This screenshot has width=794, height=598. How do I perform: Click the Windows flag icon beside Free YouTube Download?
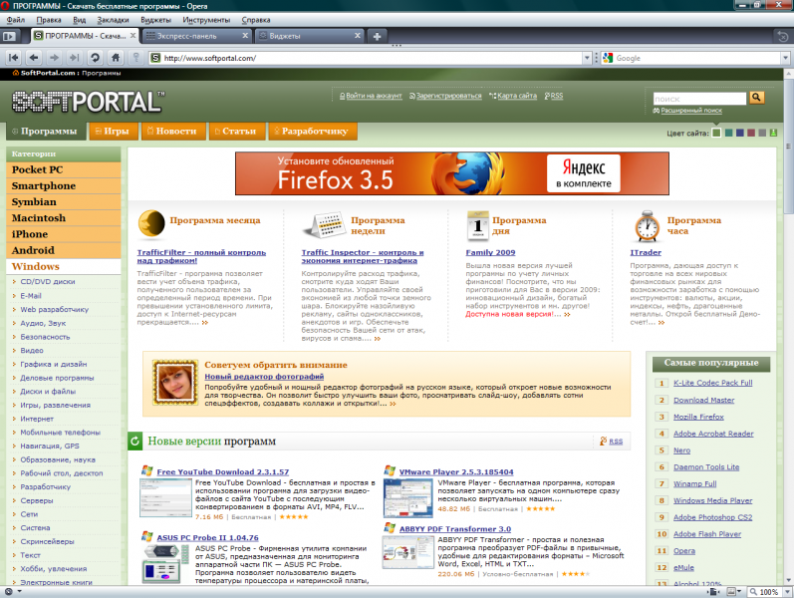click(x=146, y=470)
